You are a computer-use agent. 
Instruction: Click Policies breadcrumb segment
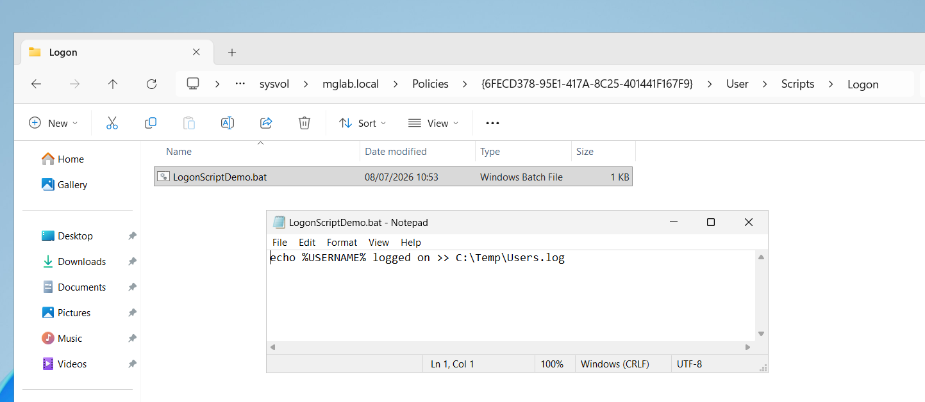point(430,84)
